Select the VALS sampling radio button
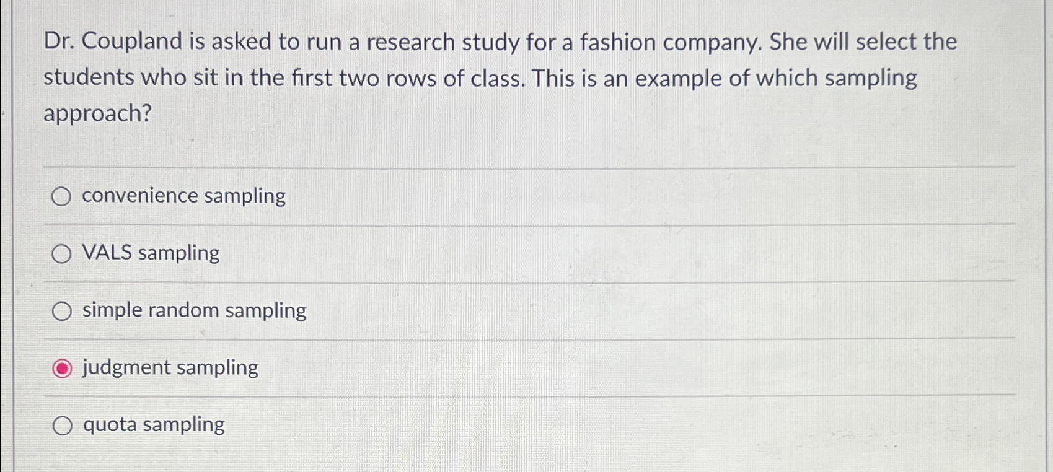The height and width of the screenshot is (472, 1053). pyautogui.click(x=62, y=253)
